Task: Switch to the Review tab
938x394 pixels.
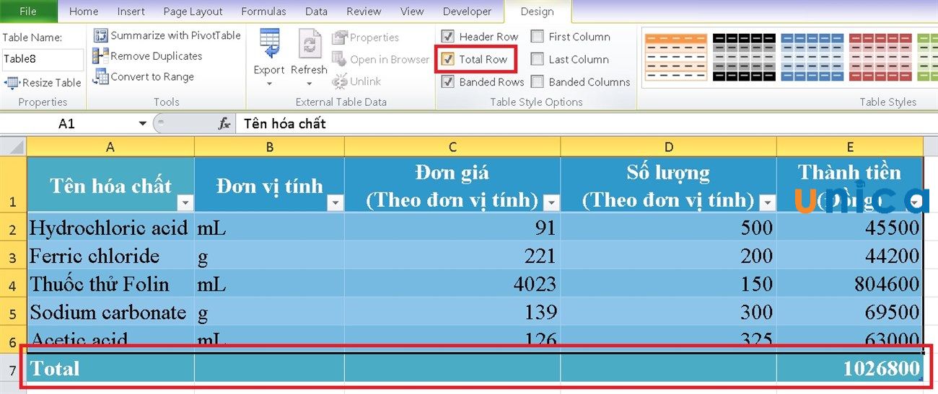Action: click(x=364, y=12)
